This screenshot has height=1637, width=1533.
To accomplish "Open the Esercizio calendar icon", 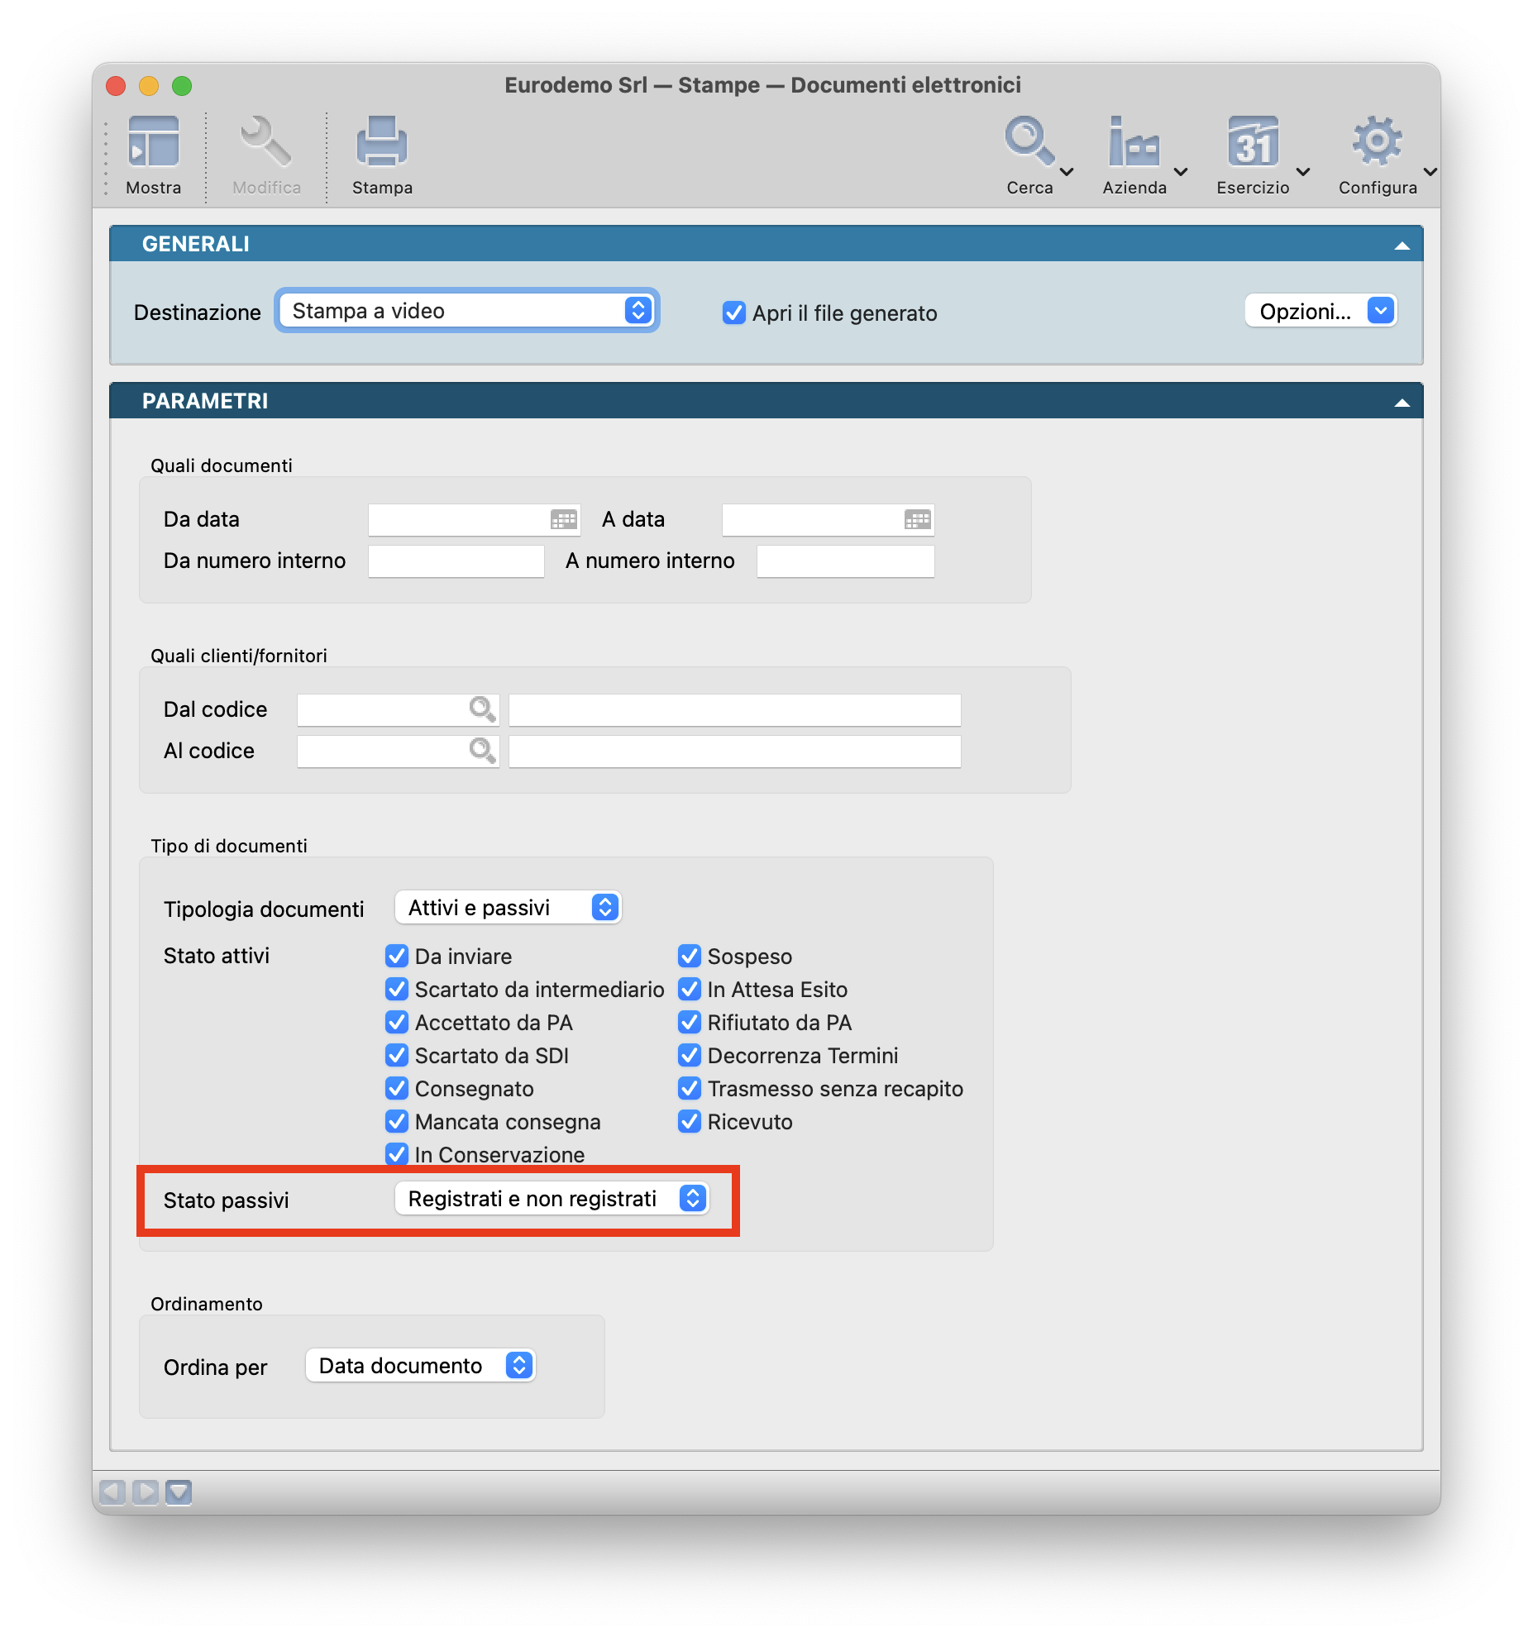I will tap(1253, 142).
